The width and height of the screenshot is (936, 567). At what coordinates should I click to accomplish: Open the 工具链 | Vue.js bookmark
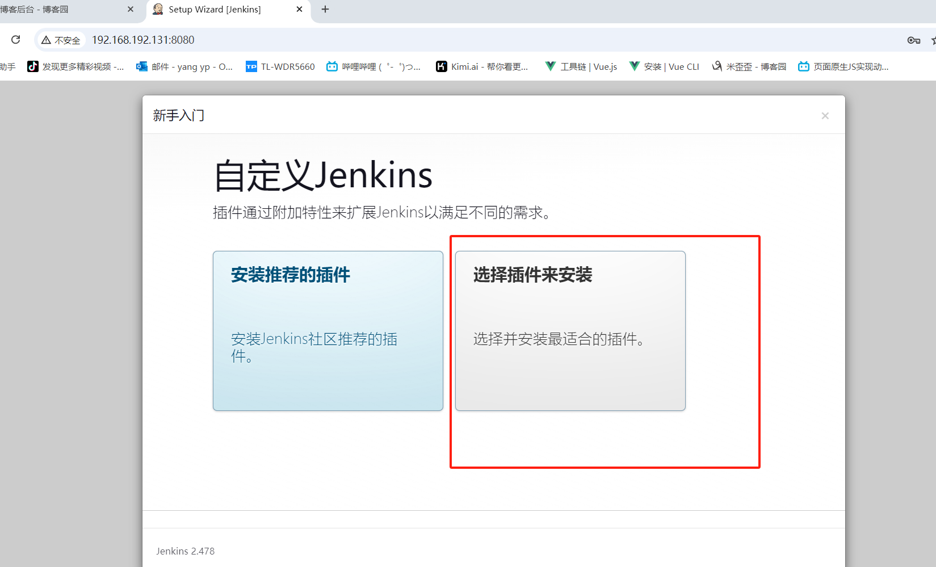(x=581, y=66)
